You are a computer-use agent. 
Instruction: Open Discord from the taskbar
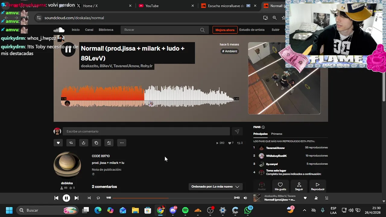point(173,210)
